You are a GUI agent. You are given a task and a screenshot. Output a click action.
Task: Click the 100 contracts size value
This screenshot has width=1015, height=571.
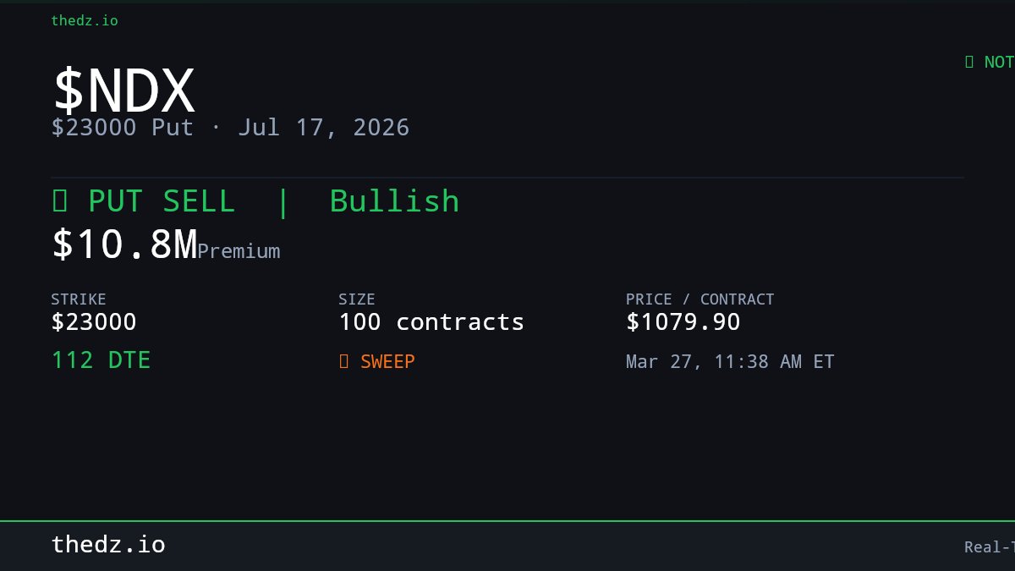tap(431, 322)
